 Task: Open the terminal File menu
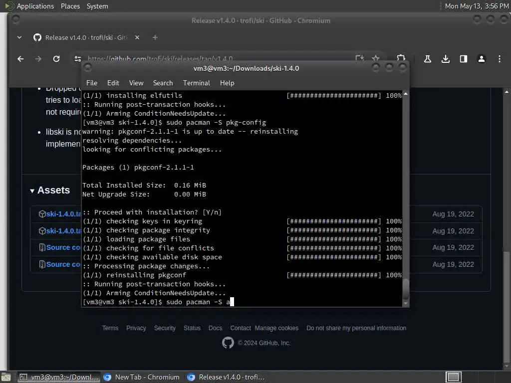pos(92,83)
